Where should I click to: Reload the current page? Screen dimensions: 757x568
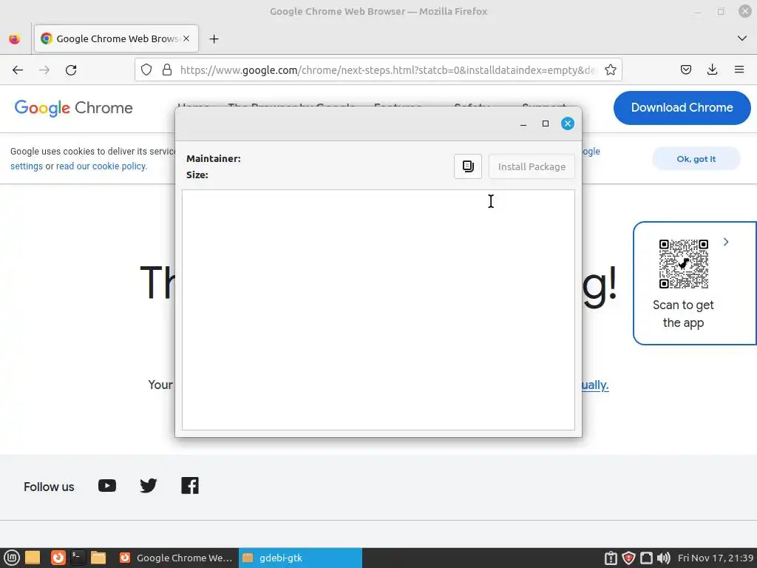pos(71,70)
